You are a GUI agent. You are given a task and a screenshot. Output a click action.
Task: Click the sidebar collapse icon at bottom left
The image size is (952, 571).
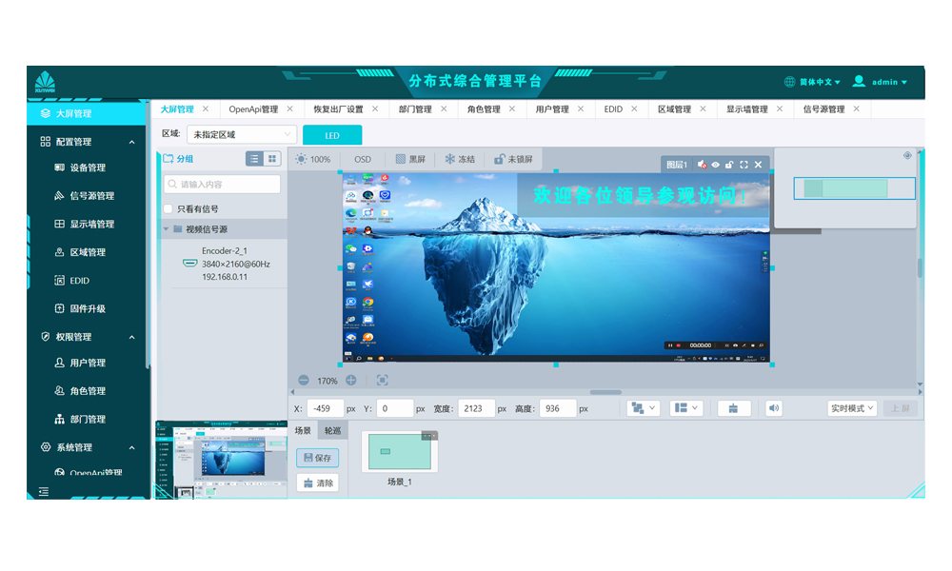[43, 491]
